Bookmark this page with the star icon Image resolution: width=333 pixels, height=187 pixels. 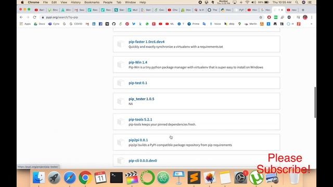pyautogui.click(x=261, y=17)
